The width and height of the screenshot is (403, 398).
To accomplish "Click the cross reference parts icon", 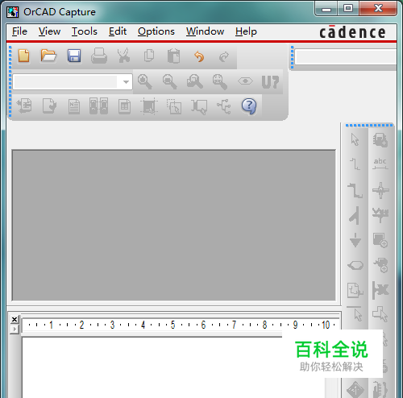I will click(x=98, y=106).
